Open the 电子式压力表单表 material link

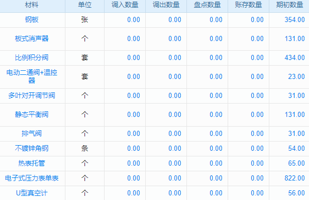[x=31, y=178]
